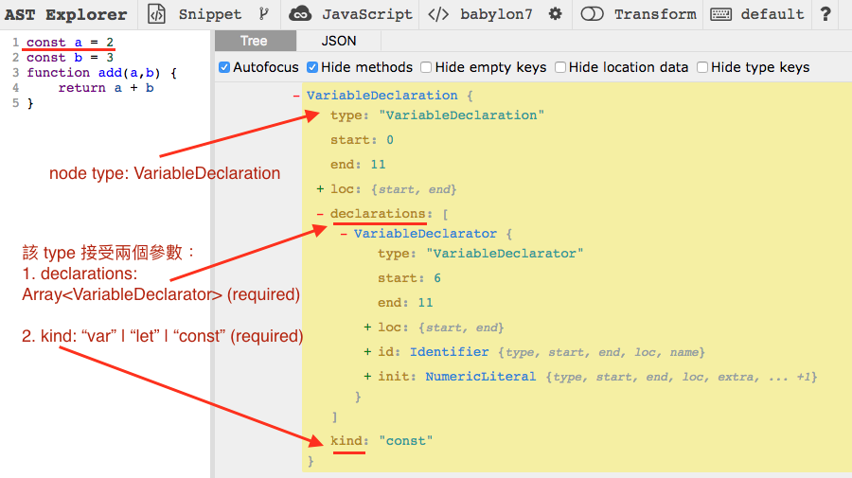
Task: Open help question mark icon
Action: click(825, 14)
